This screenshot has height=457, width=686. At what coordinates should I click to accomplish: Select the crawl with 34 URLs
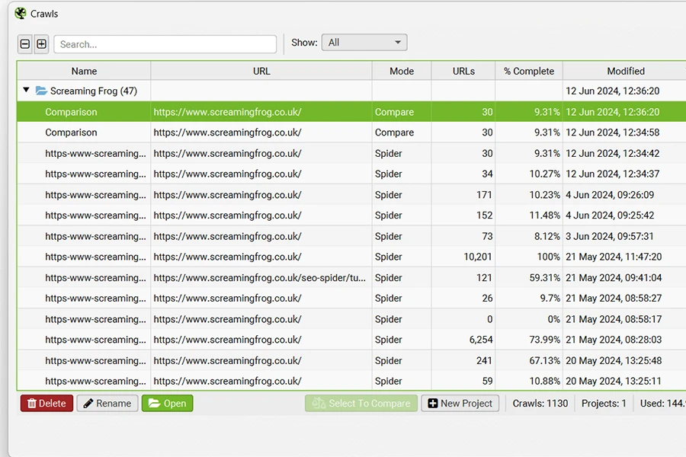tap(351, 174)
